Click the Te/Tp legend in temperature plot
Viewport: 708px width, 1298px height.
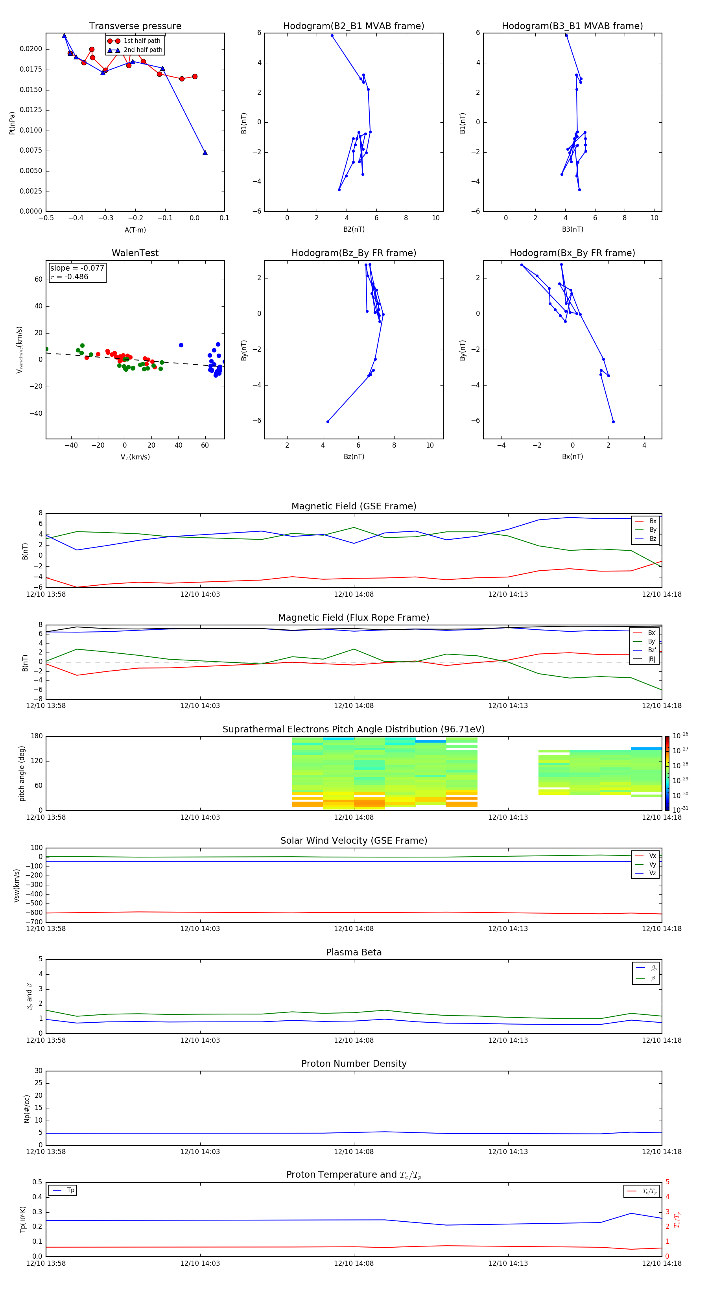click(x=642, y=1192)
